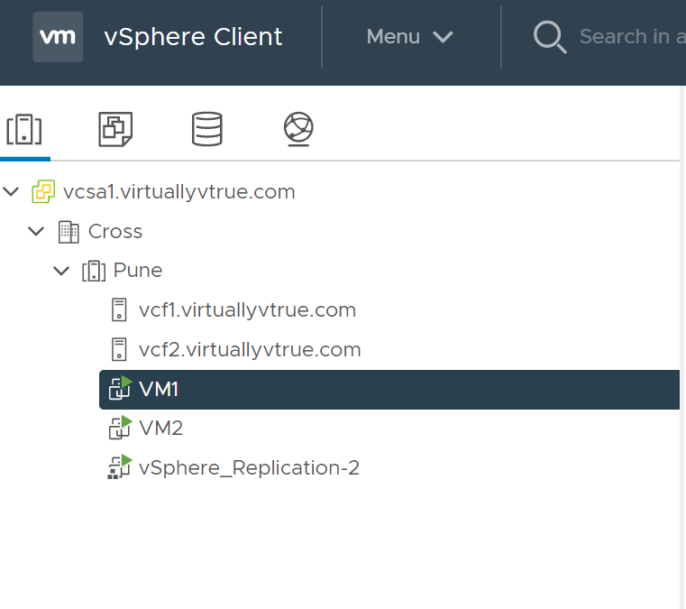Image resolution: width=686 pixels, height=609 pixels.
Task: Select the Cross datacenter
Action: [x=114, y=232]
